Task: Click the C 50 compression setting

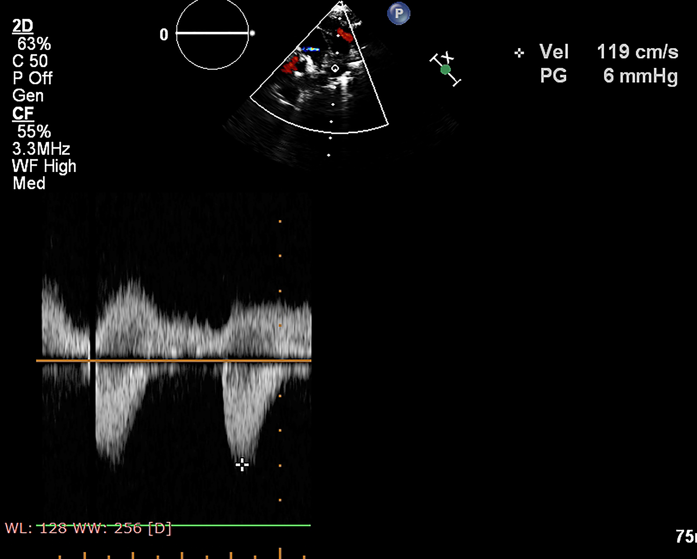Action: pos(30,61)
